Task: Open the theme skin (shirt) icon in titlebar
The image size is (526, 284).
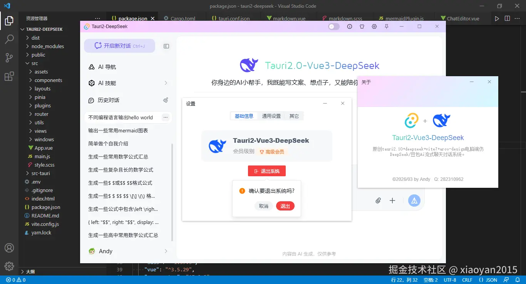Action: (x=362, y=26)
